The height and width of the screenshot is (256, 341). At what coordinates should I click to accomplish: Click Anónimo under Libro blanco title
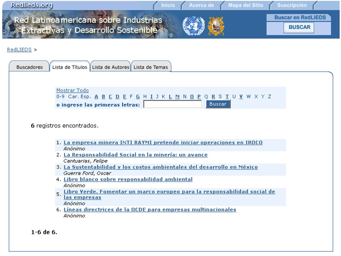pyautogui.click(x=74, y=186)
